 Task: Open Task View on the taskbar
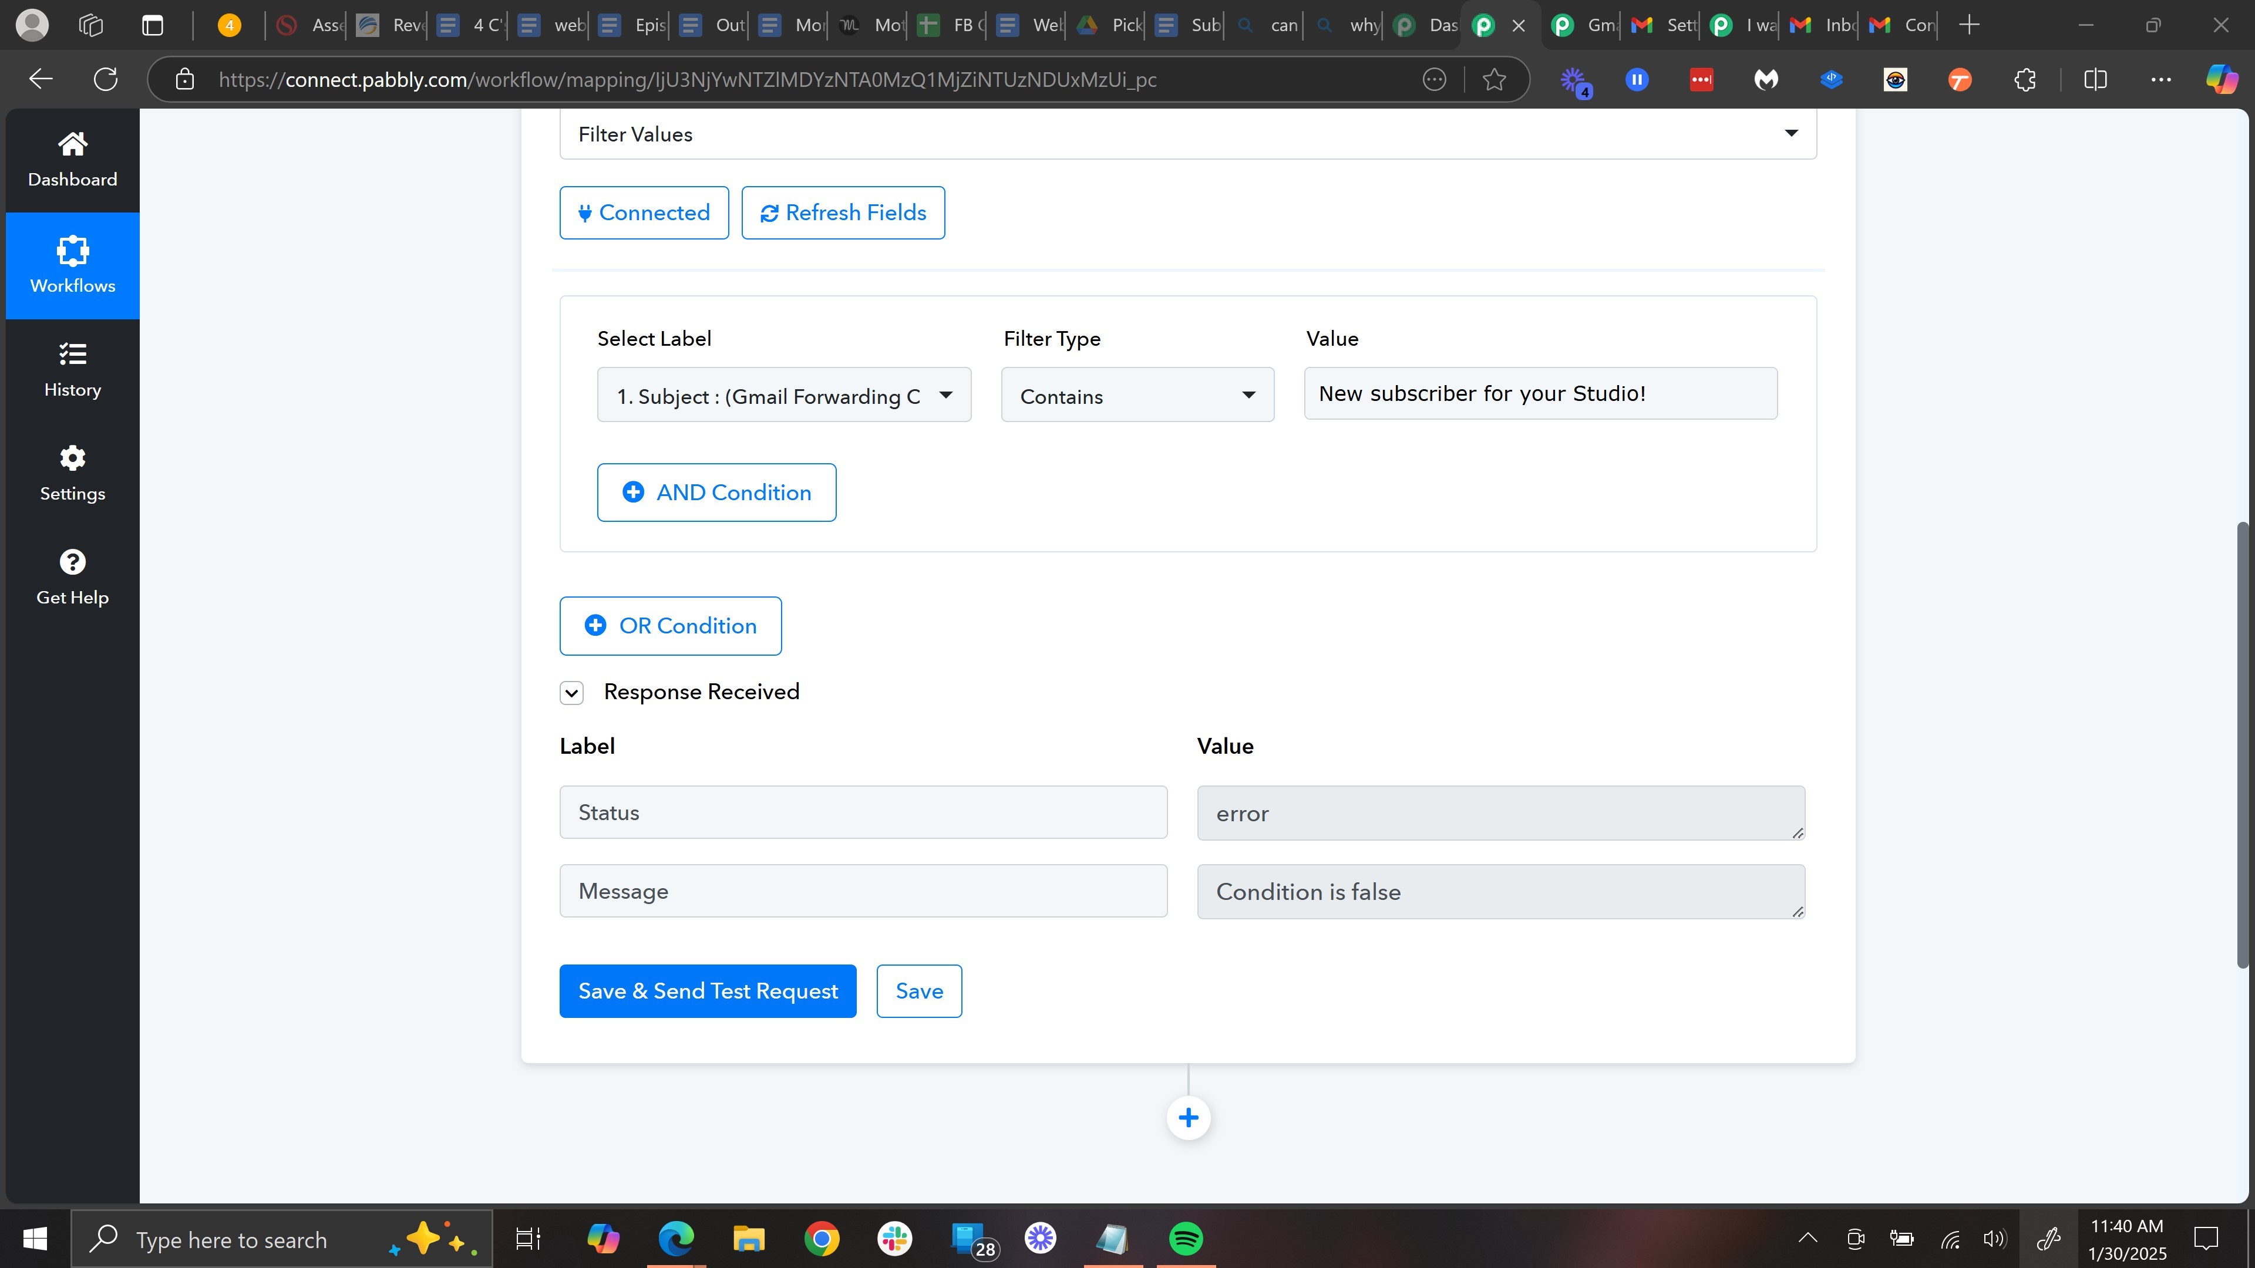click(x=528, y=1239)
